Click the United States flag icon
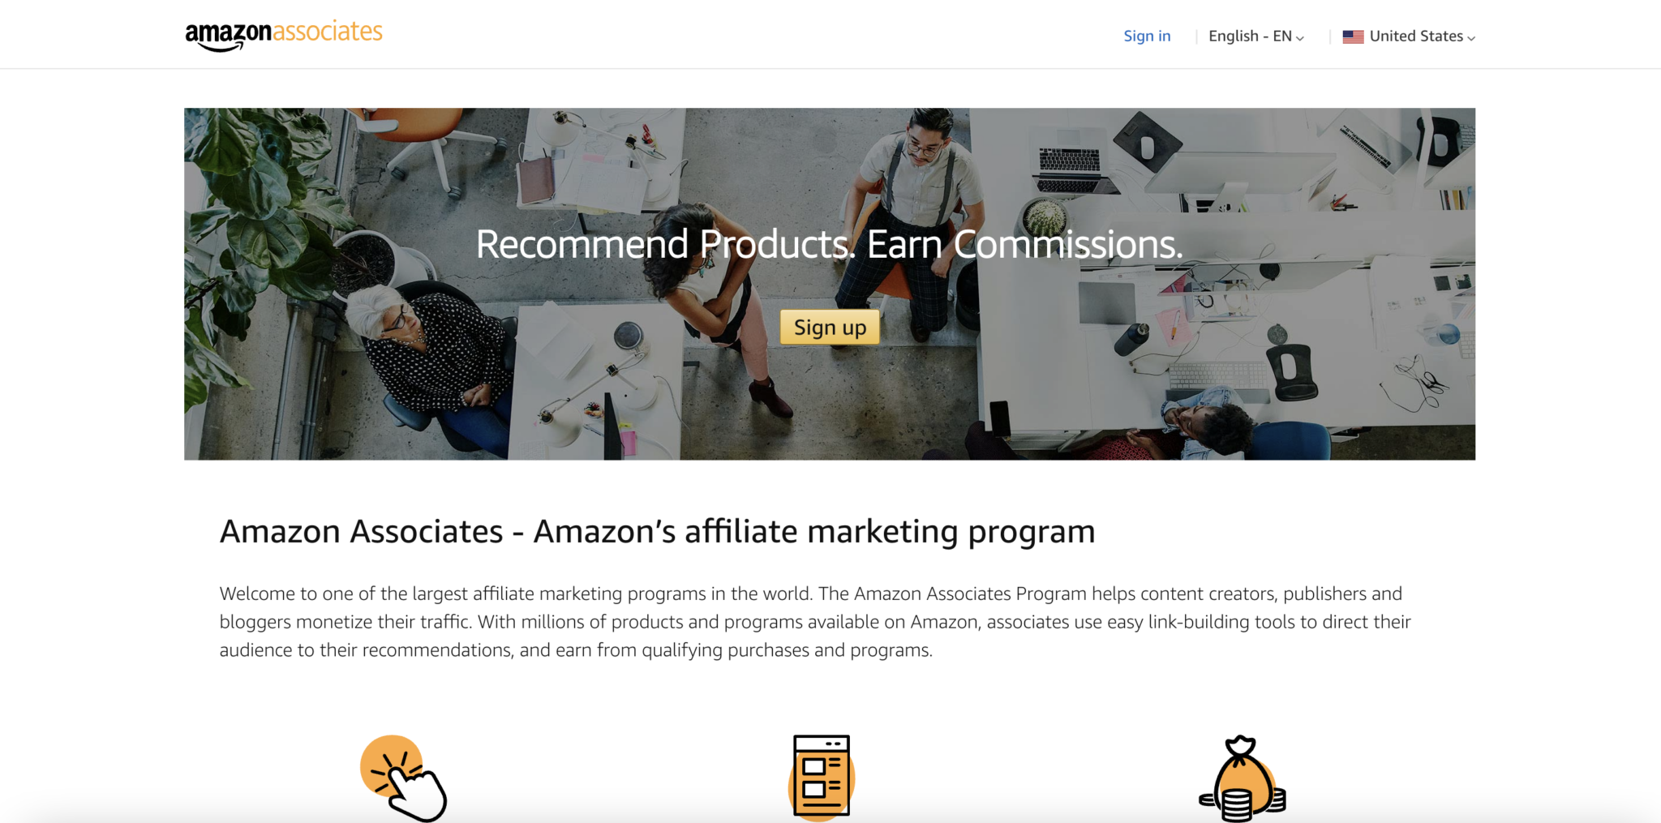1661x823 pixels. pyautogui.click(x=1353, y=36)
